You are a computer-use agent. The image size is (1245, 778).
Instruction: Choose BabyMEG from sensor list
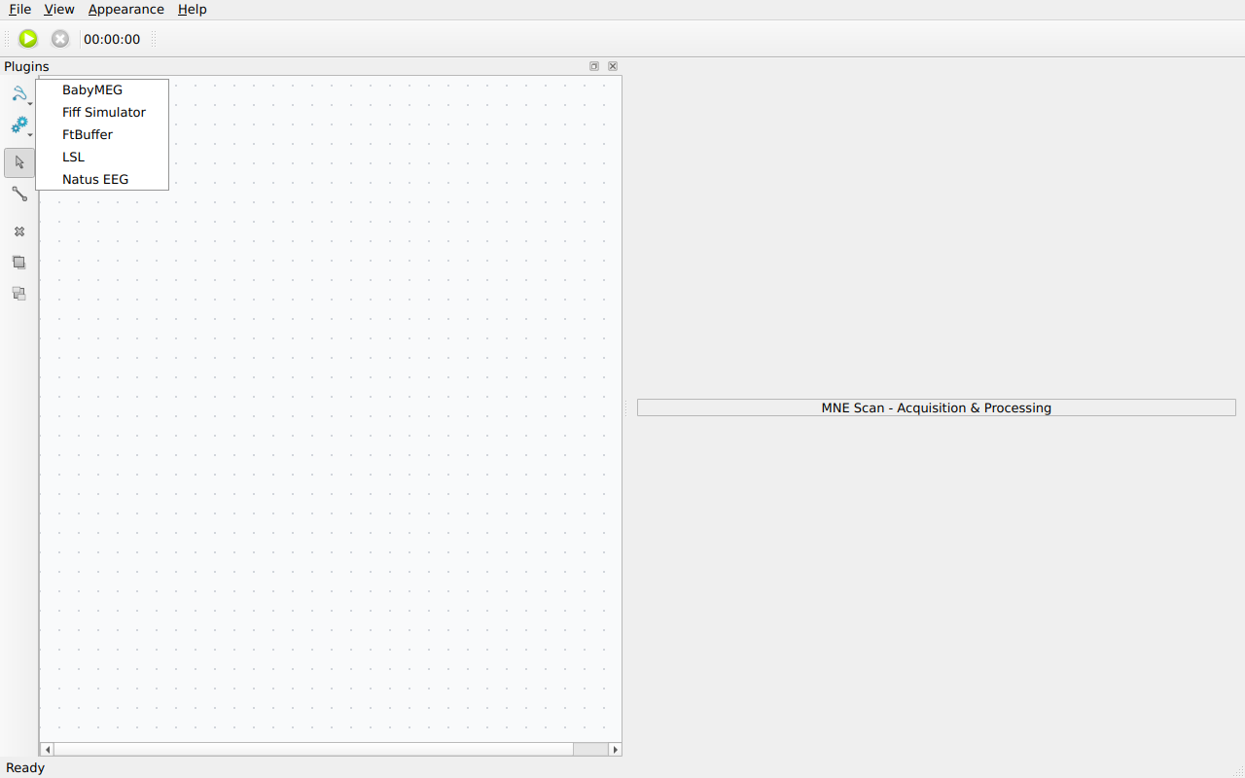102,90
